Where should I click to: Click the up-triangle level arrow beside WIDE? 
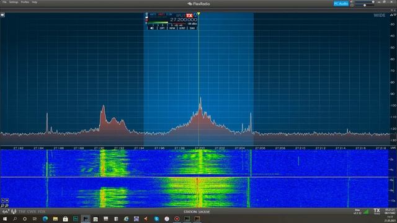(391, 15)
